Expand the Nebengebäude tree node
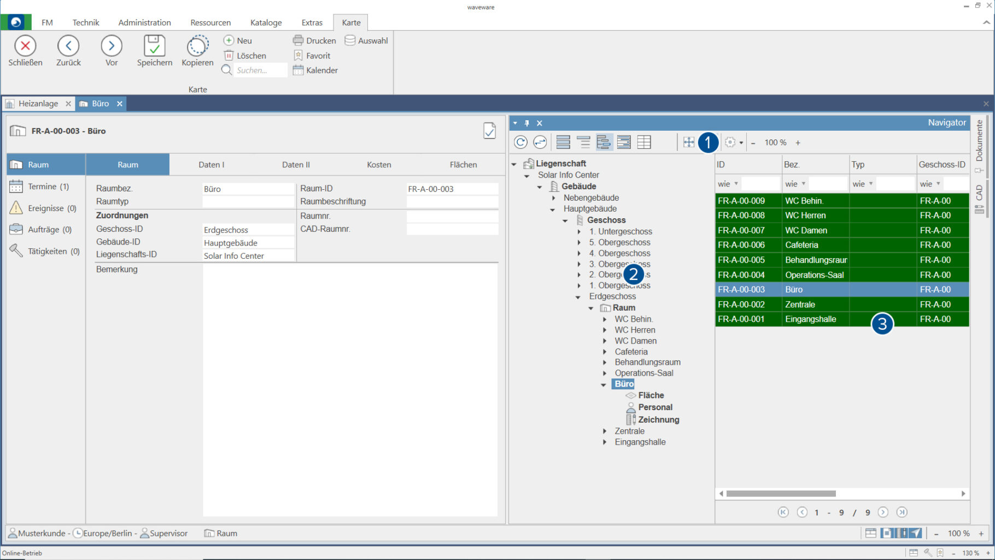The height and width of the screenshot is (560, 995). [554, 198]
